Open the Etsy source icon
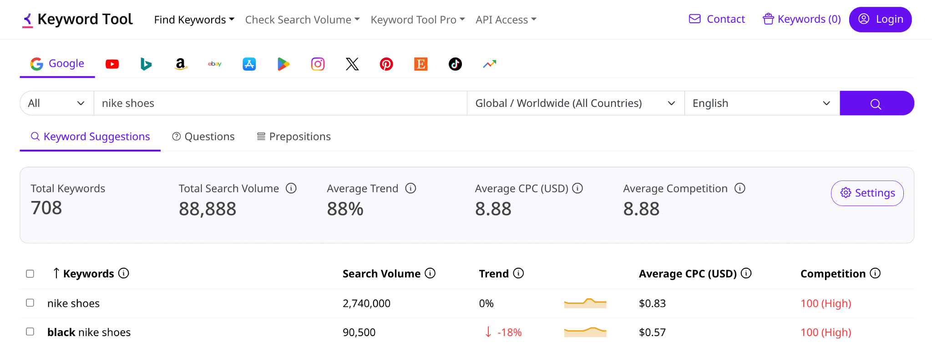The height and width of the screenshot is (347, 932). click(421, 64)
